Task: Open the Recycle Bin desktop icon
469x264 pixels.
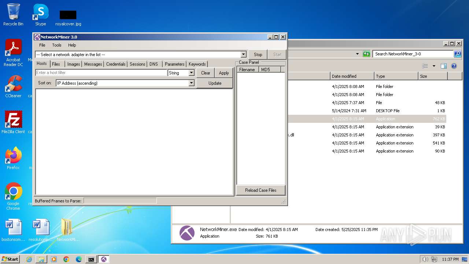Action: 13,15
